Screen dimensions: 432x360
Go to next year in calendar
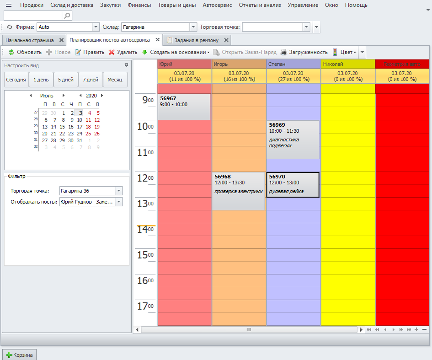[102, 96]
